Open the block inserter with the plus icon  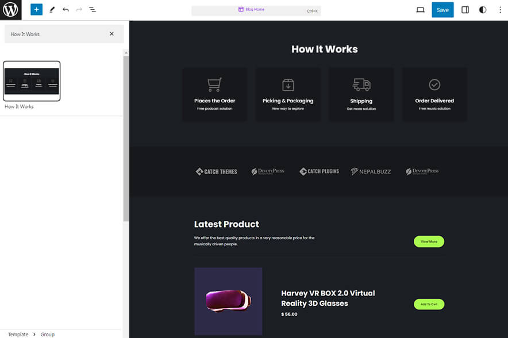click(36, 9)
